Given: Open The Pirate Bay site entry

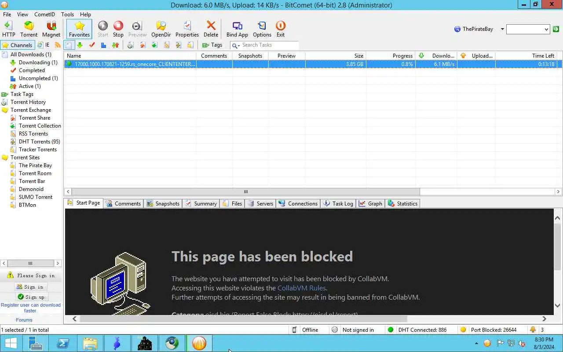Looking at the screenshot, I should pyautogui.click(x=35, y=165).
